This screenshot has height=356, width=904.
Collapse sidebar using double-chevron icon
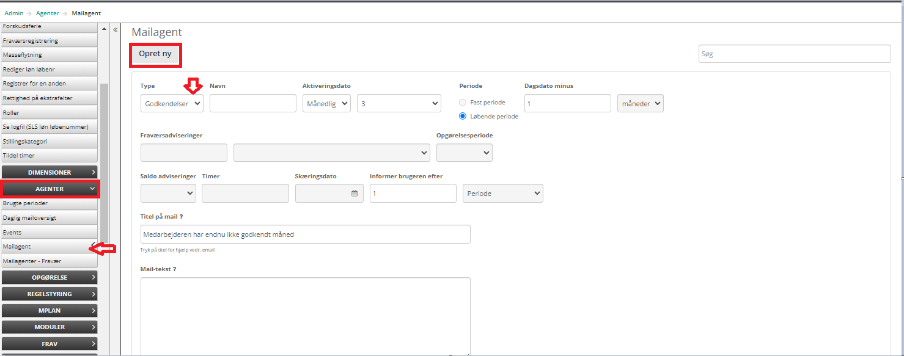click(115, 29)
